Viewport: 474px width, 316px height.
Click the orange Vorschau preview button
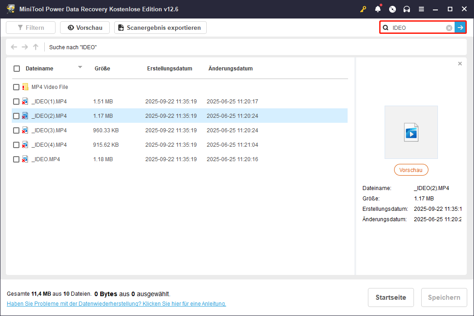(411, 170)
